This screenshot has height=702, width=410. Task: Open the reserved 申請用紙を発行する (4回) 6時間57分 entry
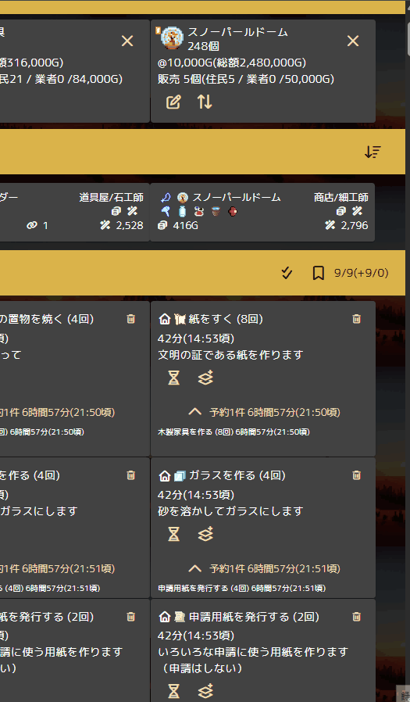[x=242, y=589]
